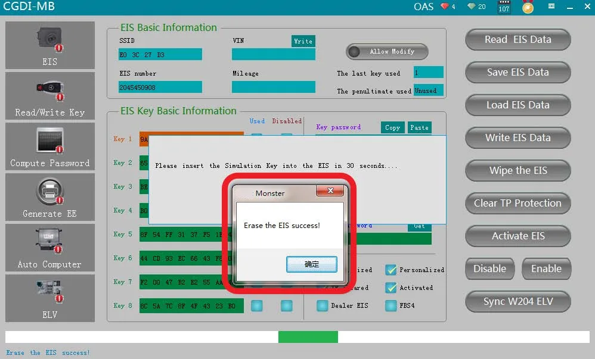Click the gold medal icon

coord(528,7)
